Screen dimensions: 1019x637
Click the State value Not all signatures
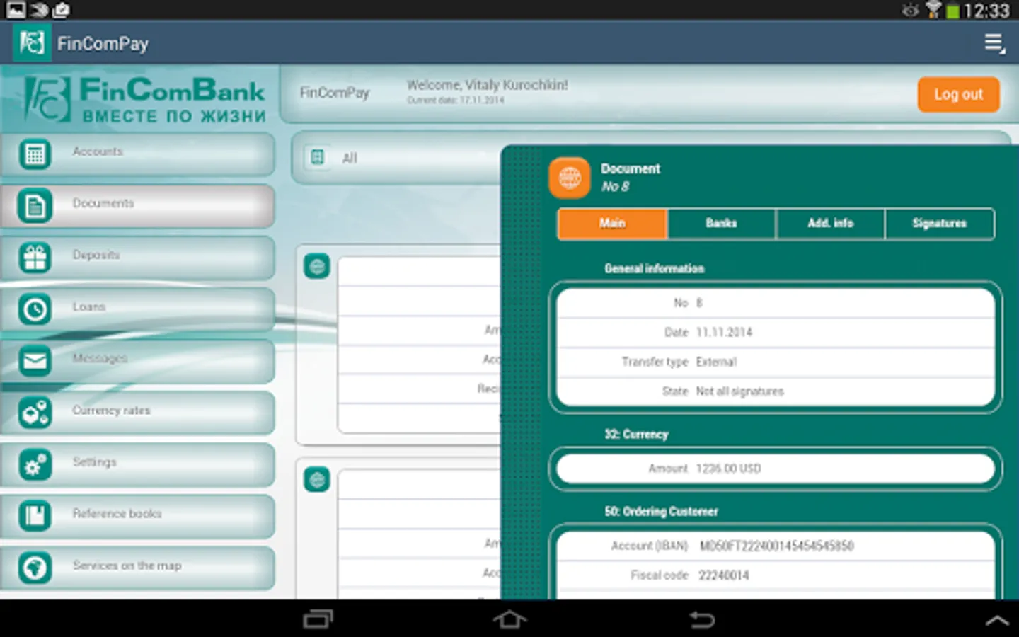739,391
